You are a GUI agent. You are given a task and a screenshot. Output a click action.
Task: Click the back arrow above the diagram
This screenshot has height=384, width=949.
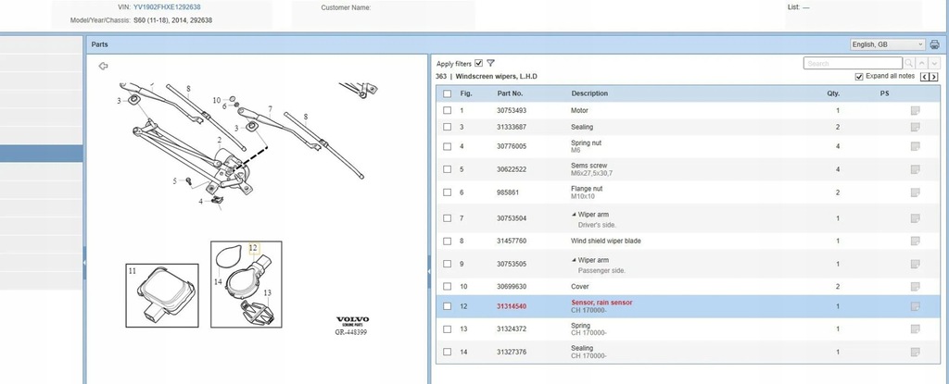click(103, 66)
